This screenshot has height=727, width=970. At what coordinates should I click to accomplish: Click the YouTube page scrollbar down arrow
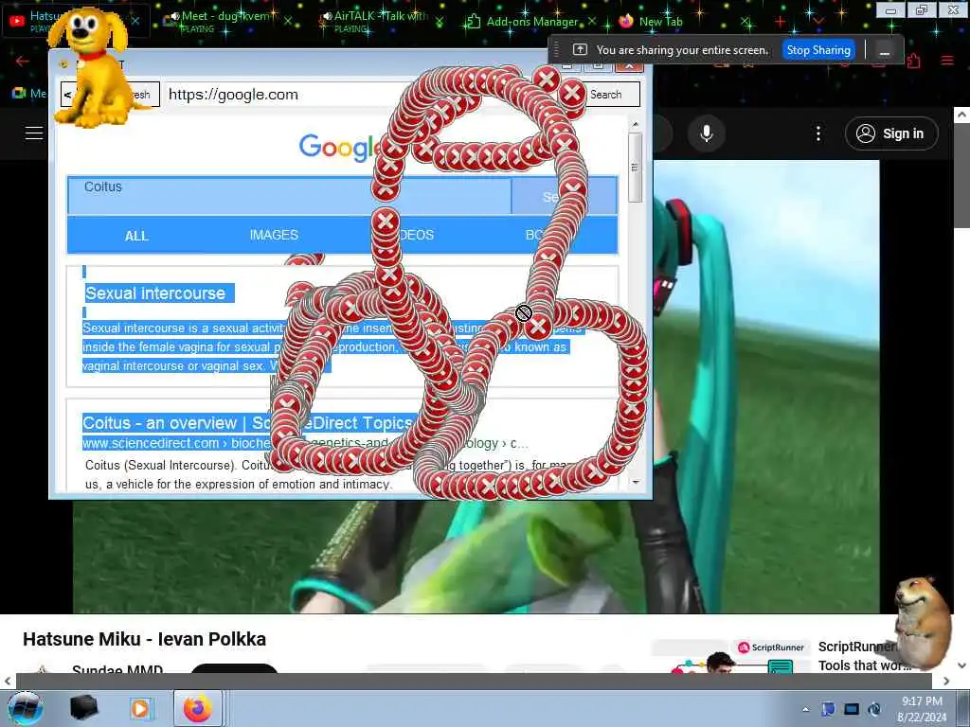[961, 665]
